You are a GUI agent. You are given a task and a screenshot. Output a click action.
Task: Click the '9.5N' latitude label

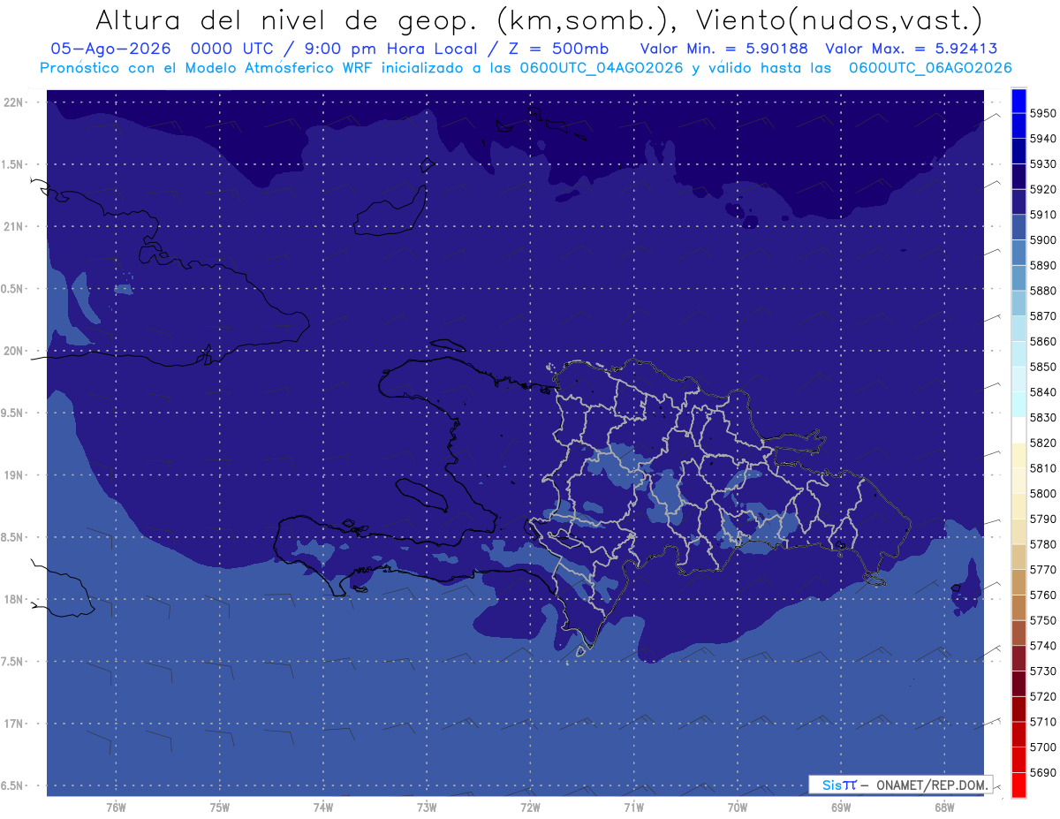coord(12,413)
